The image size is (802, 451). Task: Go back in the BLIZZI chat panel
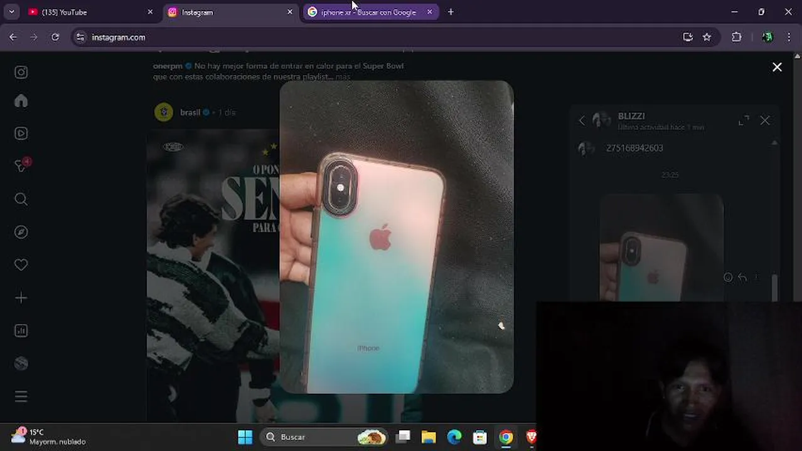click(x=582, y=120)
